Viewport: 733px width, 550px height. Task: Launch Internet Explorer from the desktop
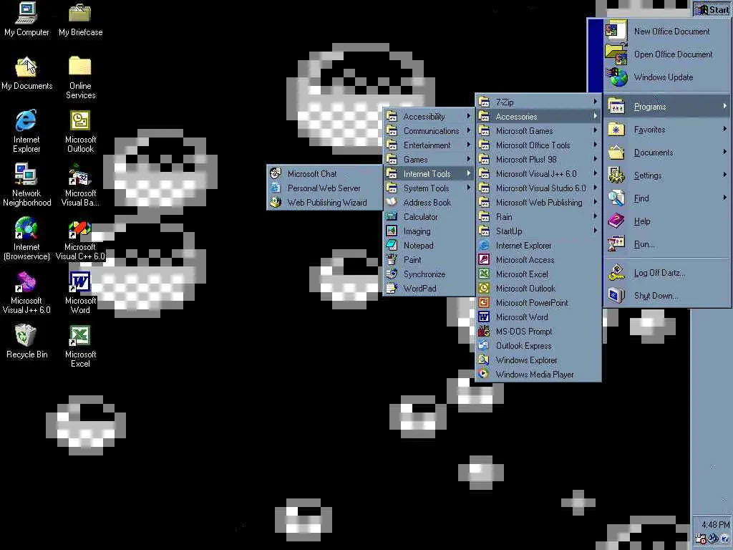tap(26, 132)
